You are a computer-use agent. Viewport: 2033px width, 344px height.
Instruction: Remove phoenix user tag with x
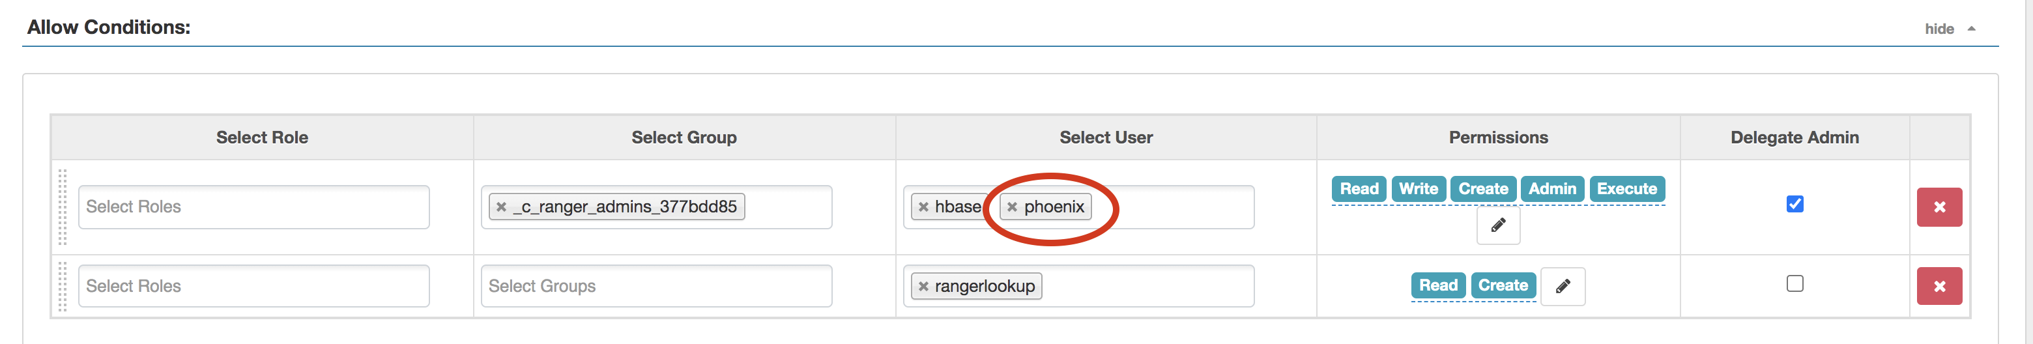coord(1012,207)
